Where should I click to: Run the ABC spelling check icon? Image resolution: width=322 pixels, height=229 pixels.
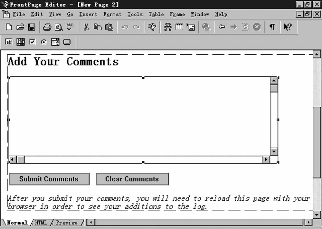(70, 27)
